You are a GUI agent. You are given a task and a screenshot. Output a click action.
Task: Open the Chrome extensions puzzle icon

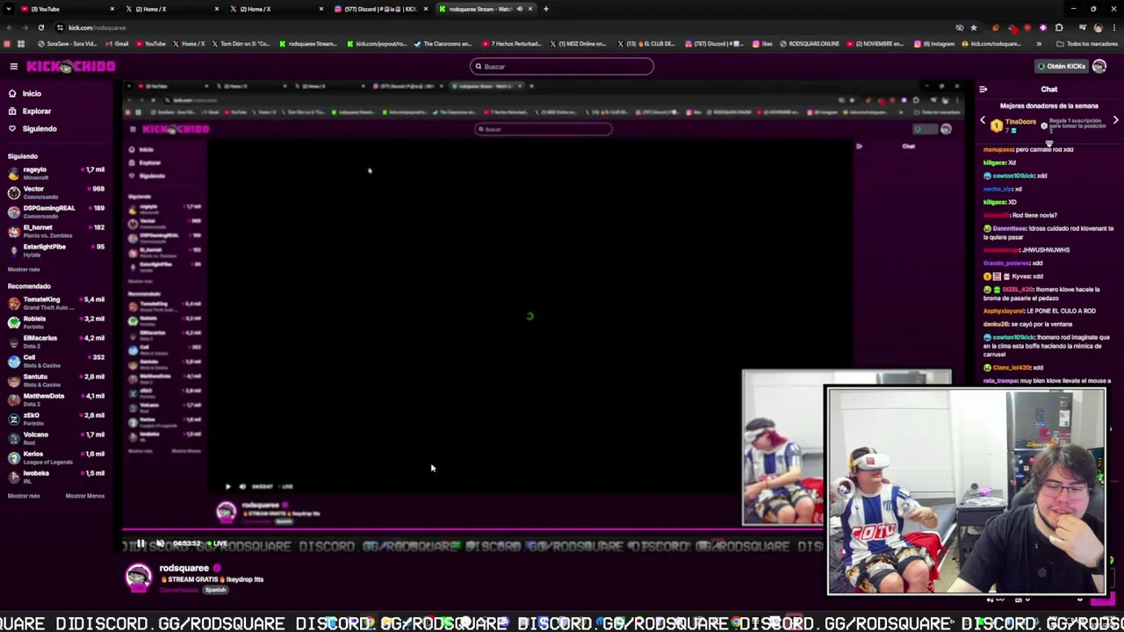pyautogui.click(x=1059, y=27)
